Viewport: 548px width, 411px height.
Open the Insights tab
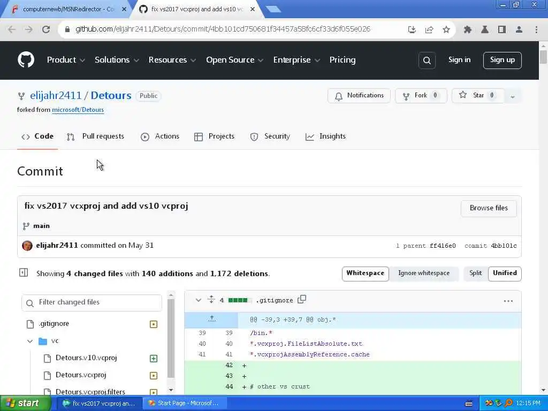point(325,136)
